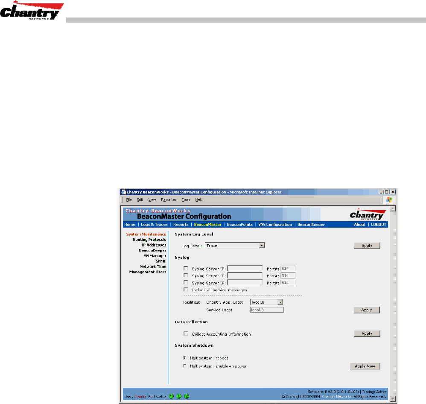Select Halt system: shutdown power option
426x404 pixels.
point(185,366)
